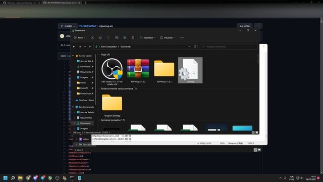Select the Telegram Desktop folder

112,105
